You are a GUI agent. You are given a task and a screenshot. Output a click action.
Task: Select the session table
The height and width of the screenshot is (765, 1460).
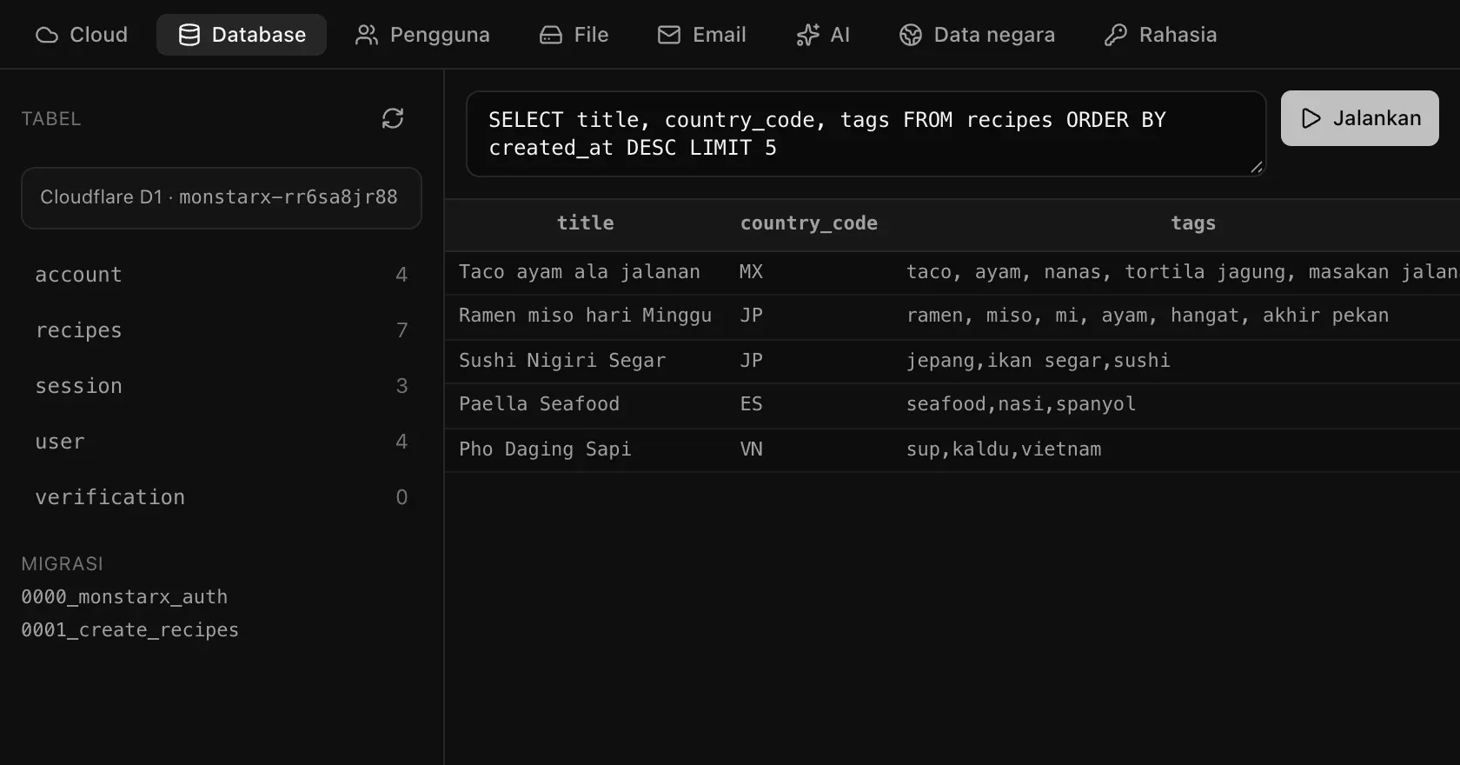pos(222,386)
